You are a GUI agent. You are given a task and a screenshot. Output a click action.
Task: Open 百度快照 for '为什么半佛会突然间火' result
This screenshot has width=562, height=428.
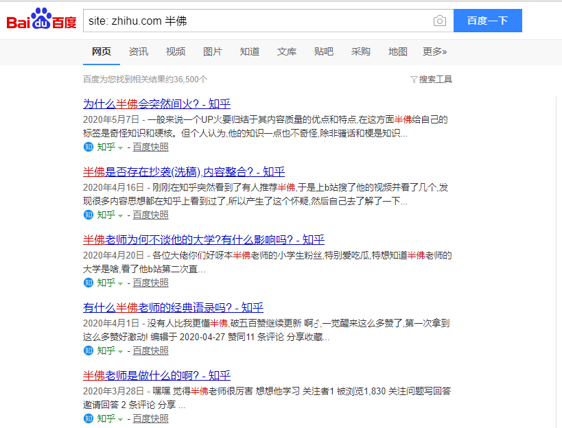tap(150, 147)
